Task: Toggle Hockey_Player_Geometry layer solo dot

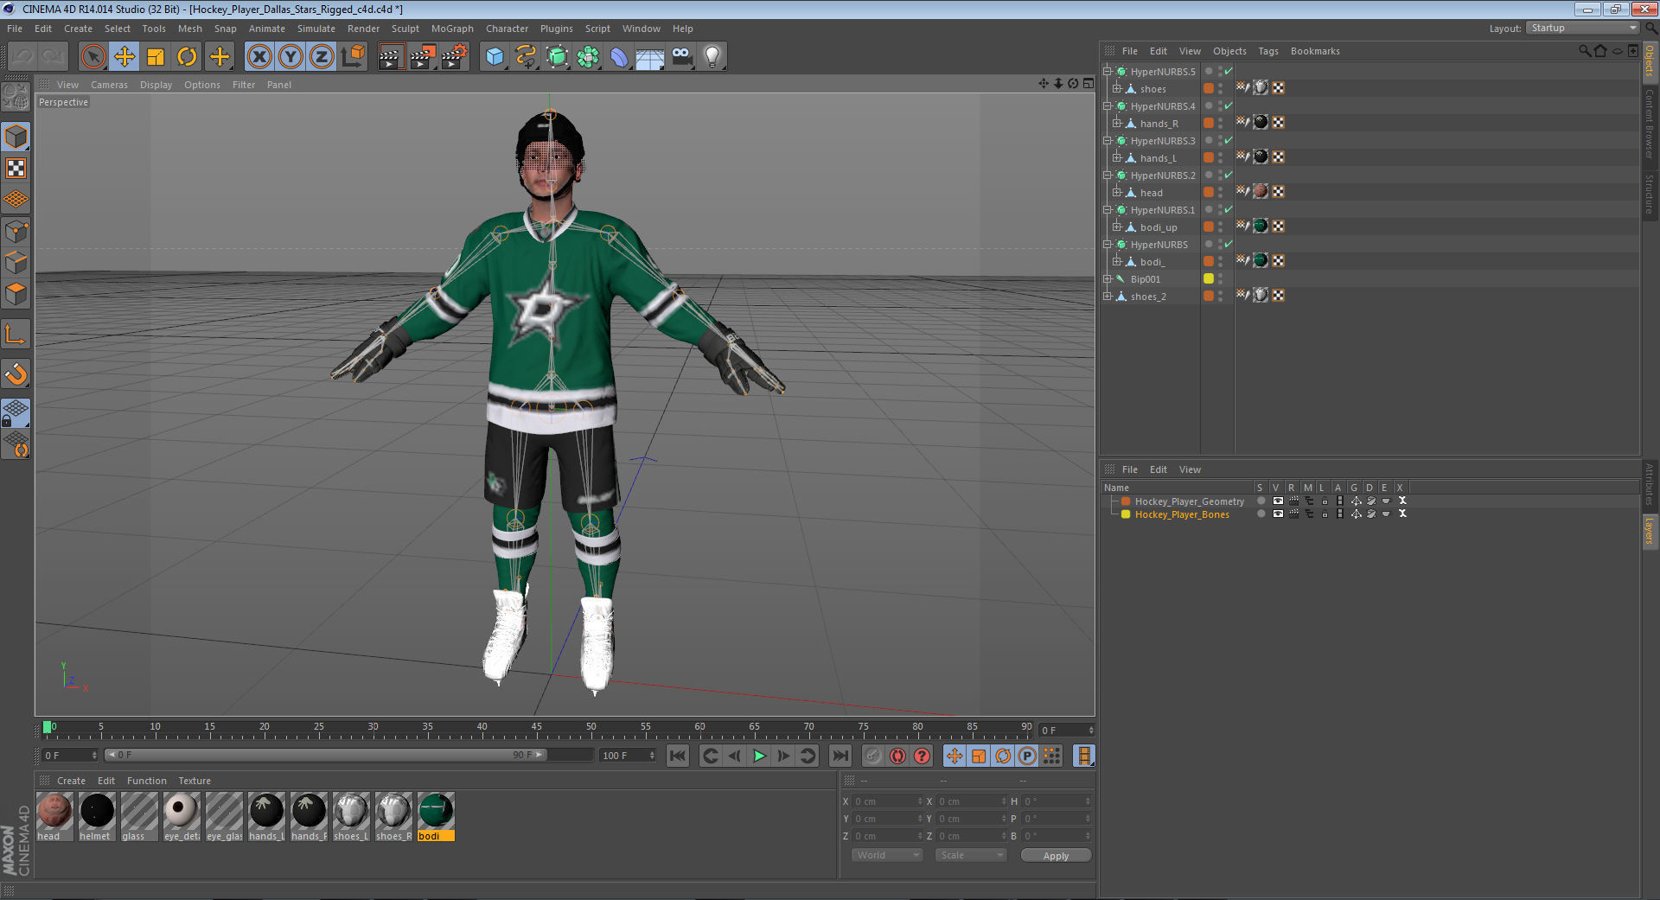Action: click(x=1261, y=501)
